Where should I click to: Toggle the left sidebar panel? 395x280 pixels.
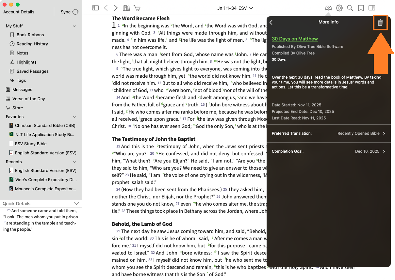coord(95,8)
